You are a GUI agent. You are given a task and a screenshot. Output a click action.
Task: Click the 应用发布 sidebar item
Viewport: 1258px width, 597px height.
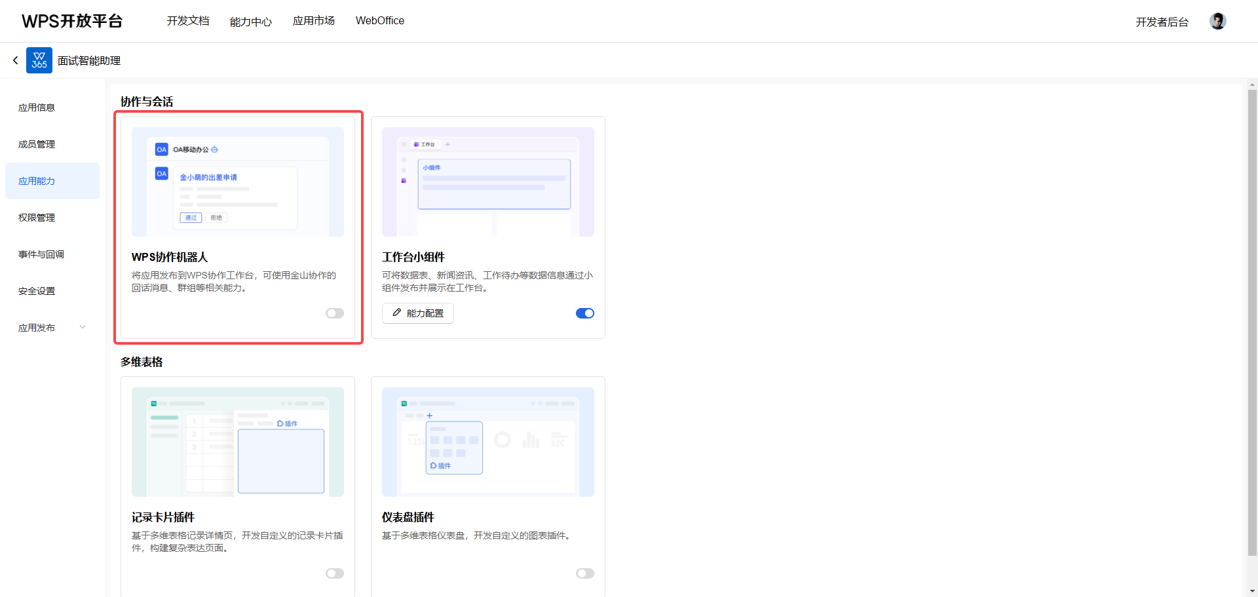[52, 328]
